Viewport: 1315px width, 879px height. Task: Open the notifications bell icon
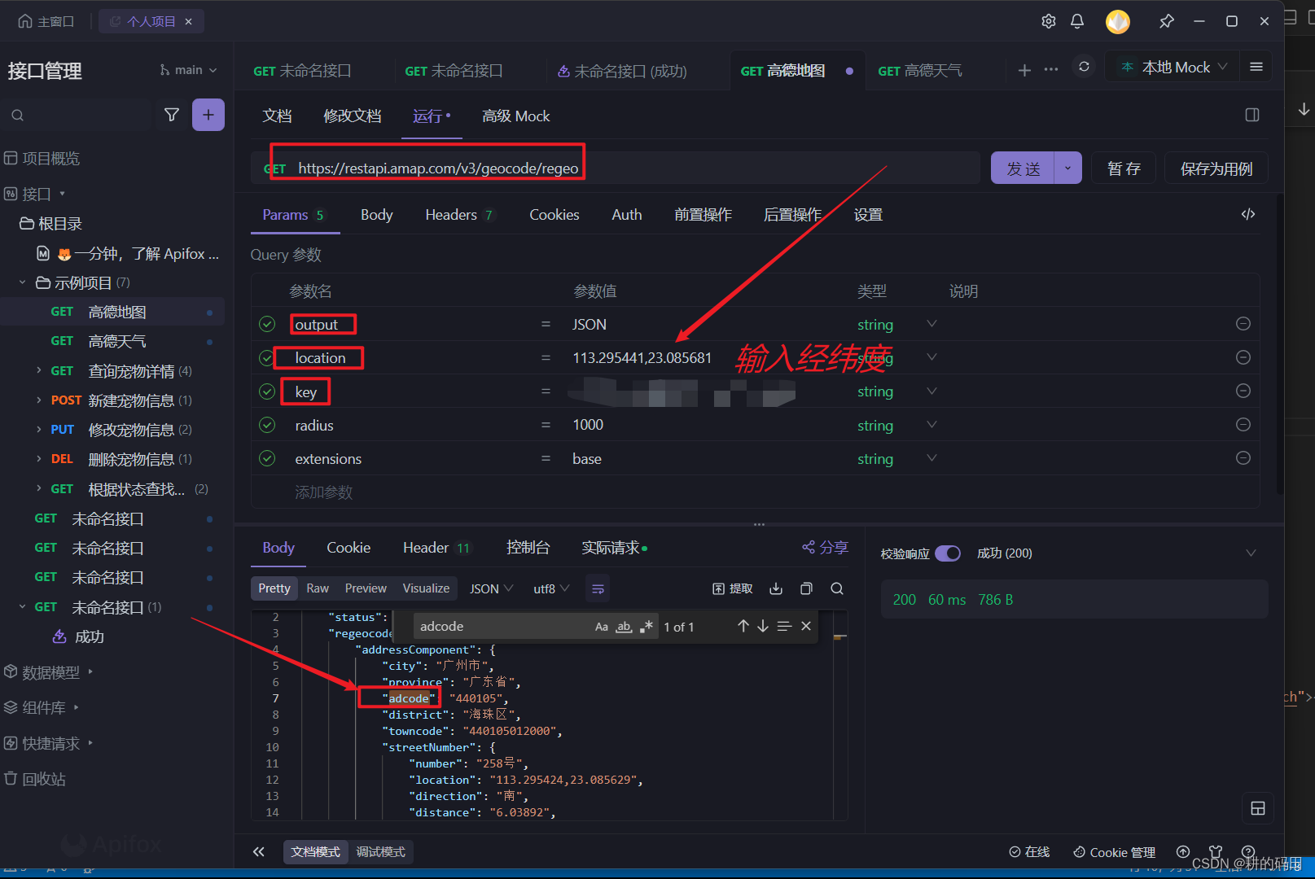1077,21
